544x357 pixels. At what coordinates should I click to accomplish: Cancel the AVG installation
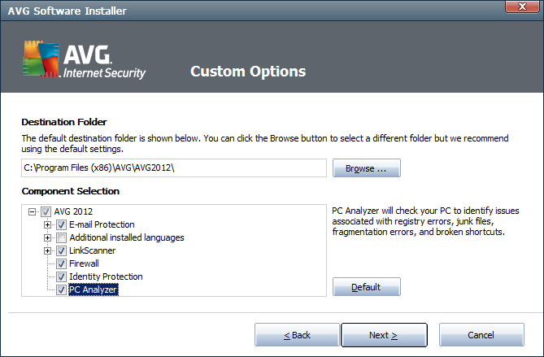(x=481, y=335)
